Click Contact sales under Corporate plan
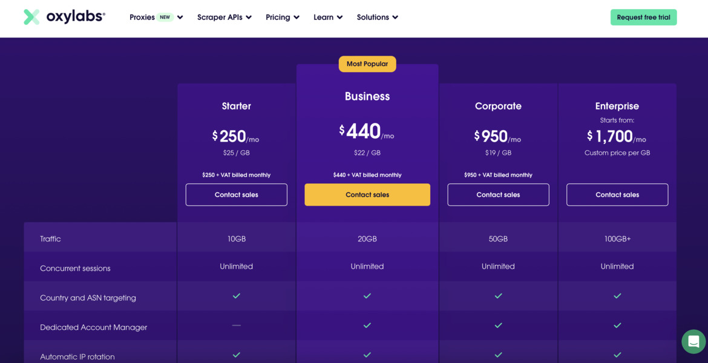The image size is (708, 363). [x=498, y=195]
